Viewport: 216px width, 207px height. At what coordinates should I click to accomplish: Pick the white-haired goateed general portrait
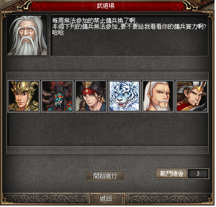pos(158,96)
